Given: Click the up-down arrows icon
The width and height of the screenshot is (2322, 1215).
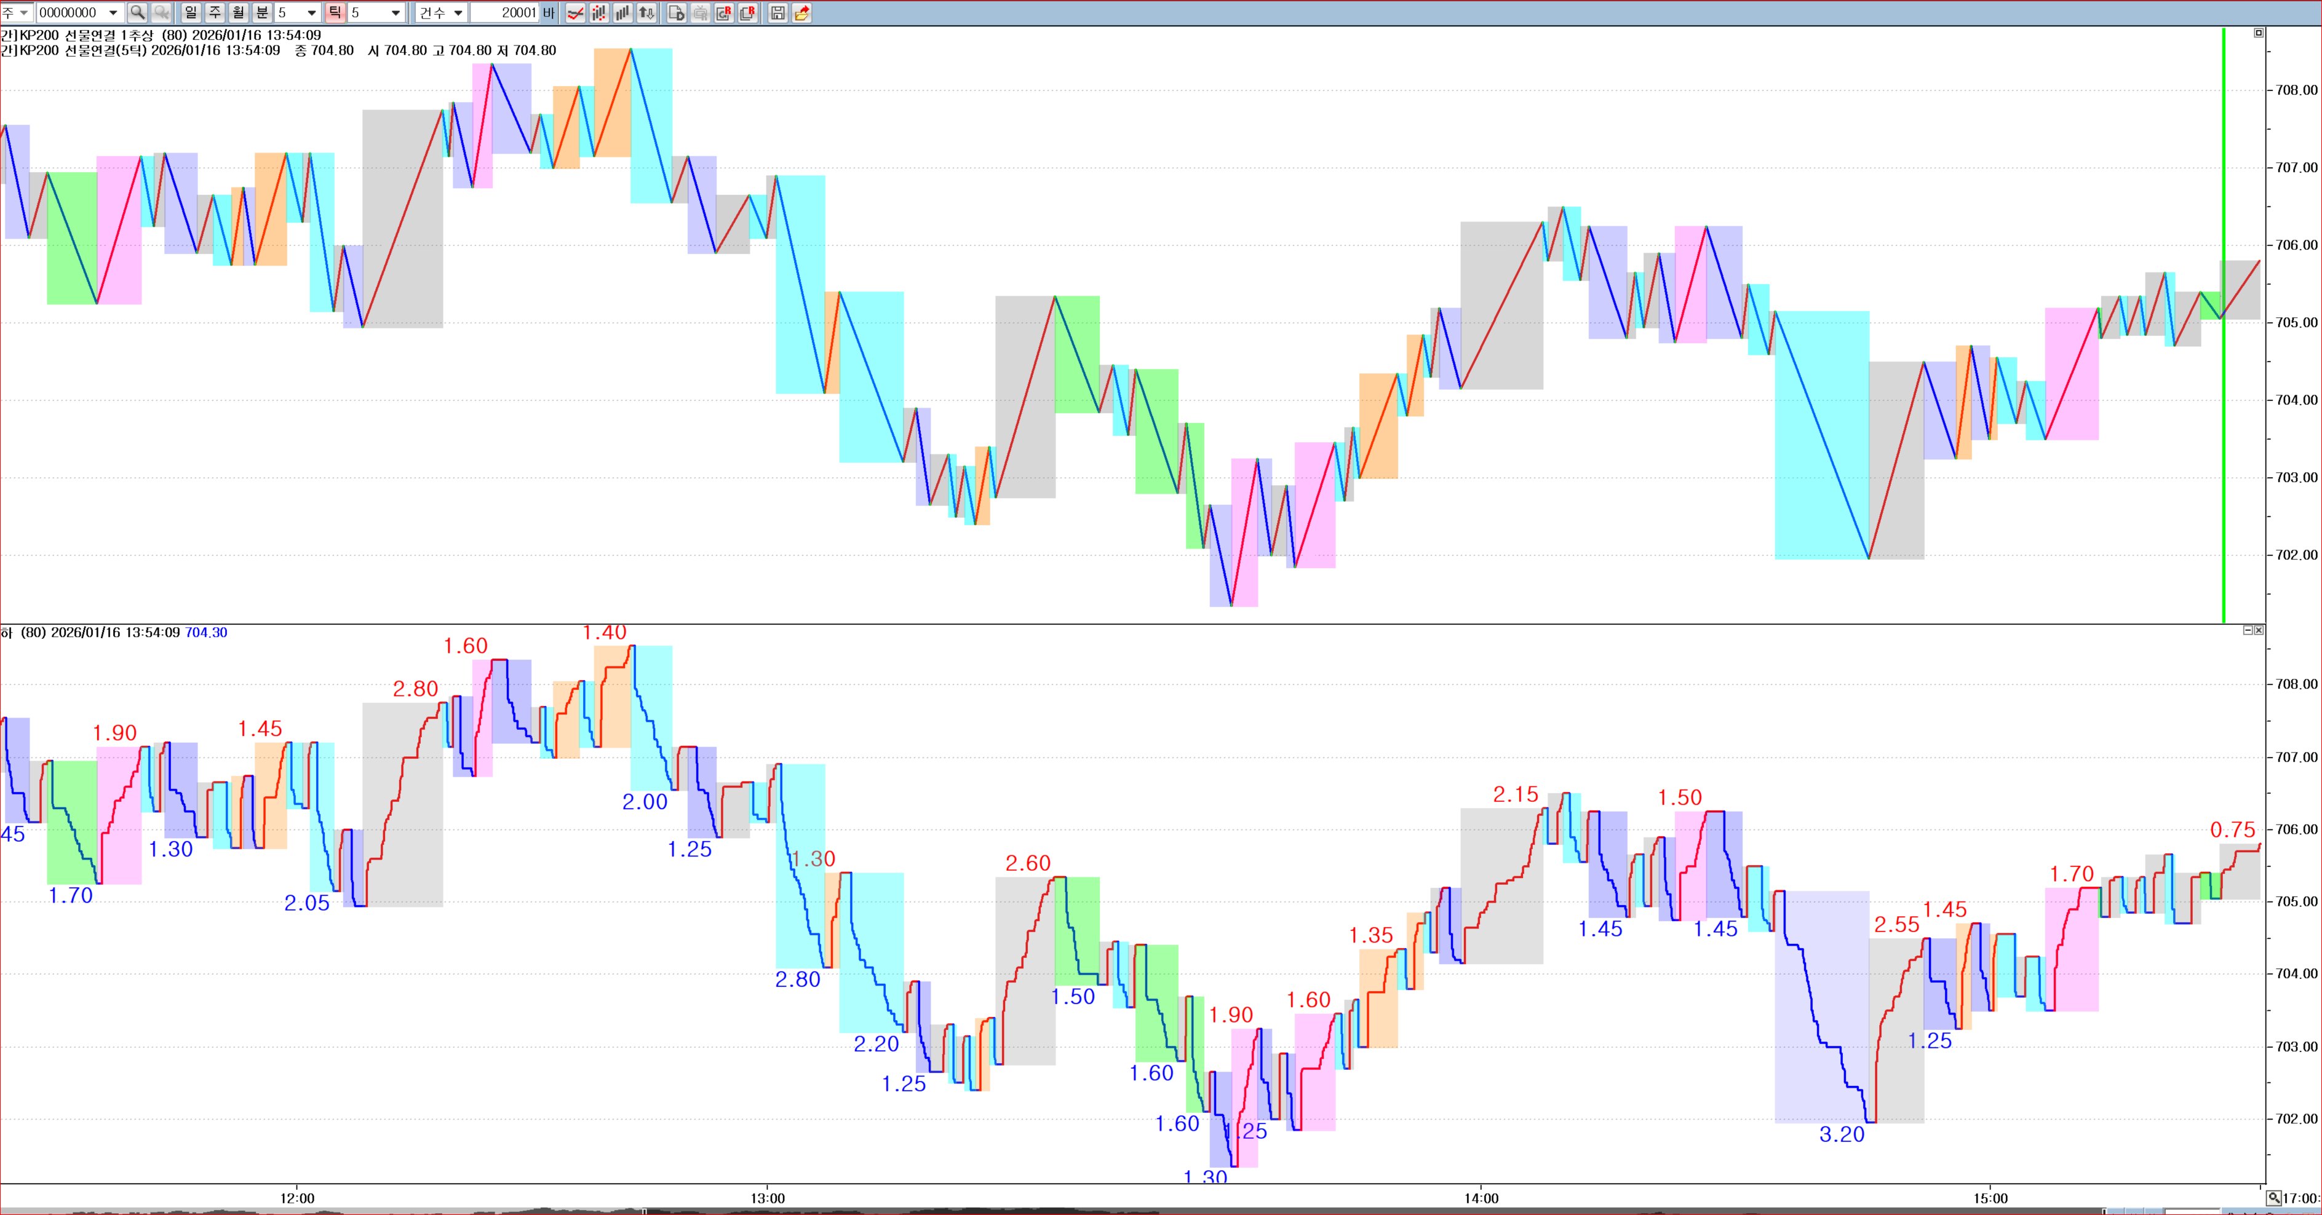Looking at the screenshot, I should 646,13.
